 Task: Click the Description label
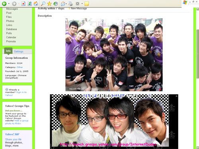(45, 16)
